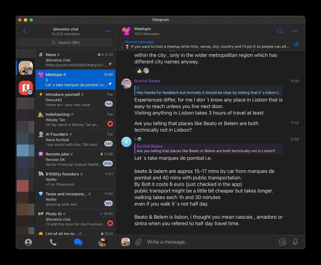Click the reactor avatar beside thumbs up
The width and height of the screenshot is (321, 265).
tap(146, 71)
